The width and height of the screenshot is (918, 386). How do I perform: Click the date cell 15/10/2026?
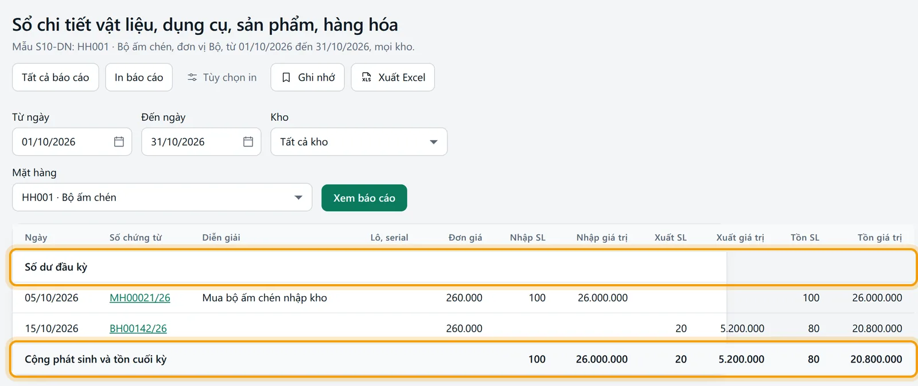tap(52, 329)
